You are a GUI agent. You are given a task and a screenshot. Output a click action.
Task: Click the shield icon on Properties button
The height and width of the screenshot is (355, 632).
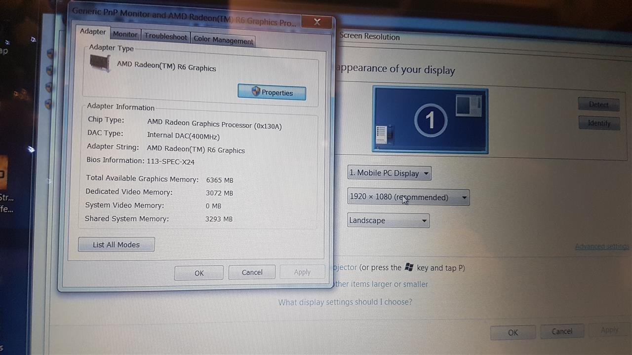pos(256,91)
